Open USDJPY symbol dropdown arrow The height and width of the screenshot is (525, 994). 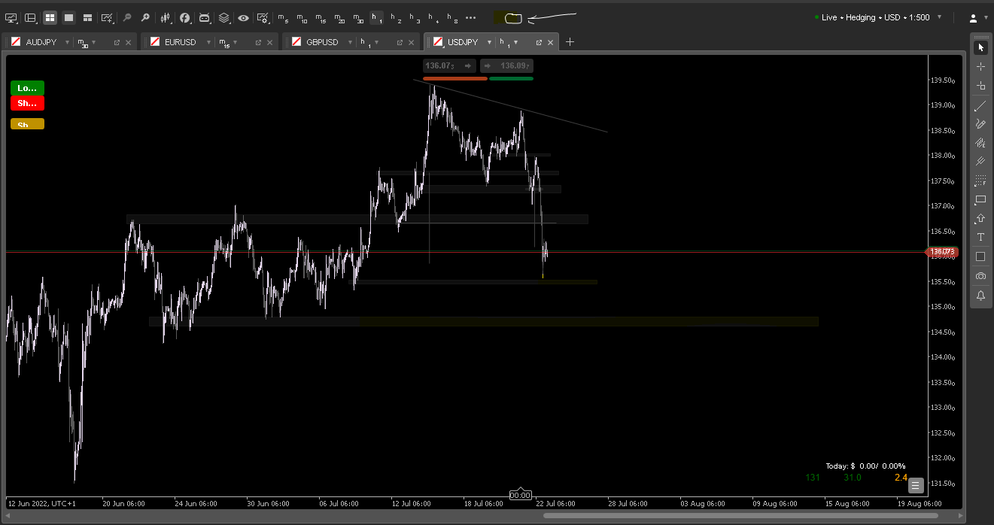tap(489, 42)
